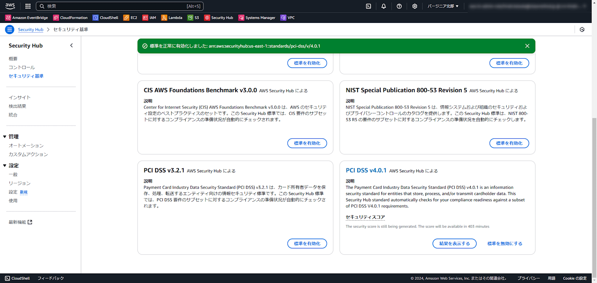Image resolution: width=597 pixels, height=283 pixels.
Task: Open 統合 in the sidebar
Action: [13, 115]
